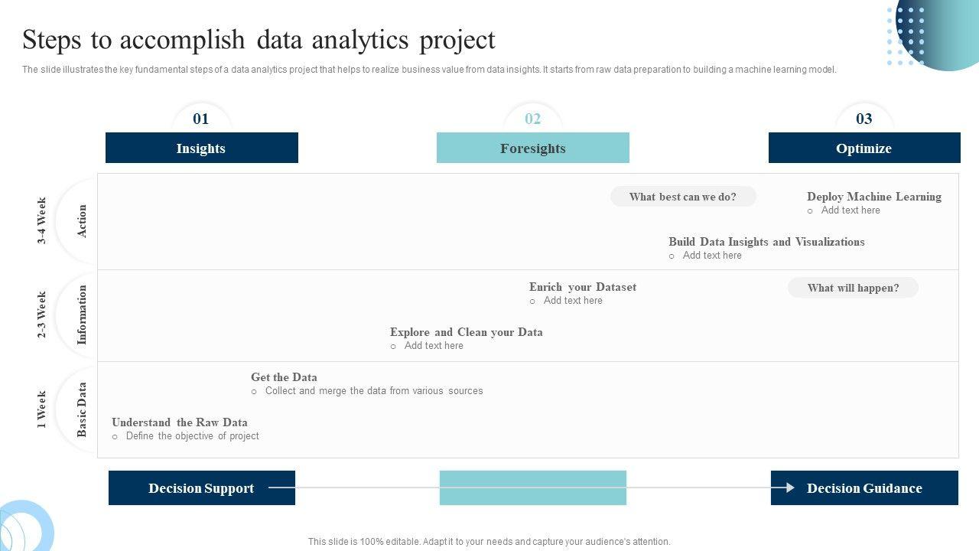Click the Decision Guidance box
The width and height of the screenshot is (979, 551).
864,488
